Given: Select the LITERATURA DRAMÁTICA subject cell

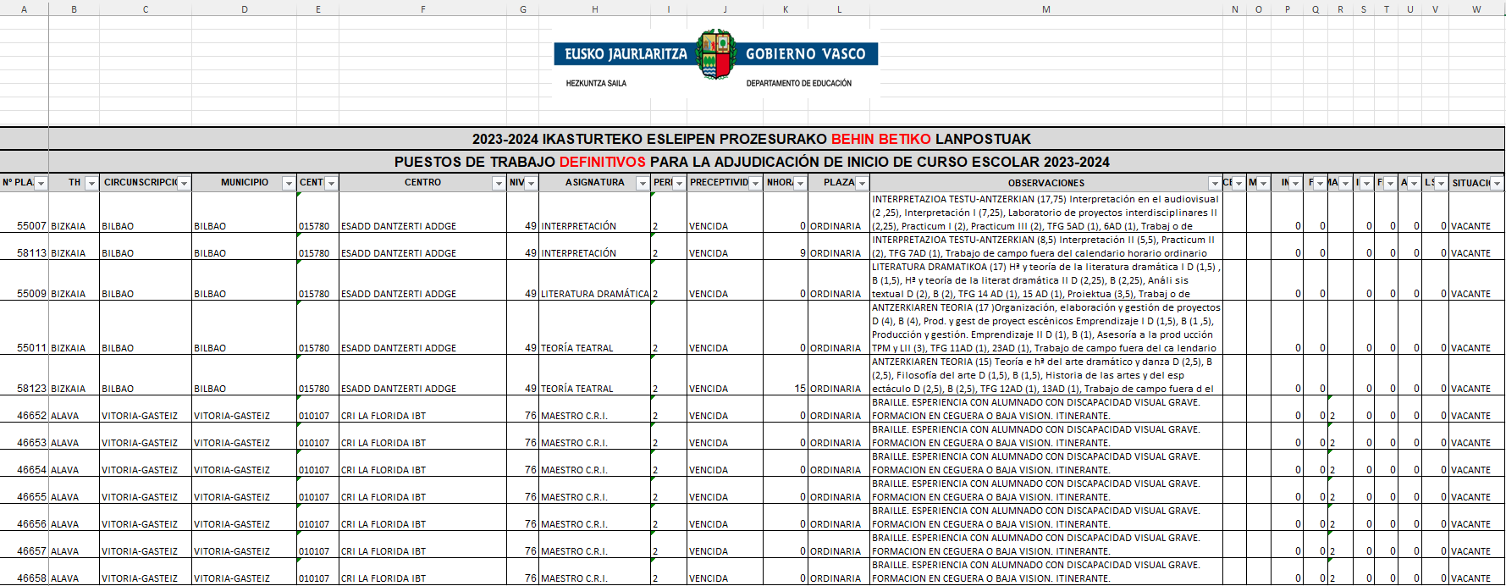Looking at the screenshot, I should coord(595,280).
